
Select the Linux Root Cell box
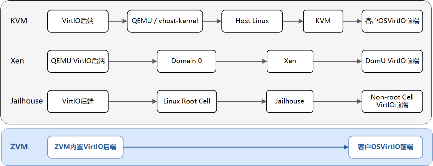click(187, 101)
